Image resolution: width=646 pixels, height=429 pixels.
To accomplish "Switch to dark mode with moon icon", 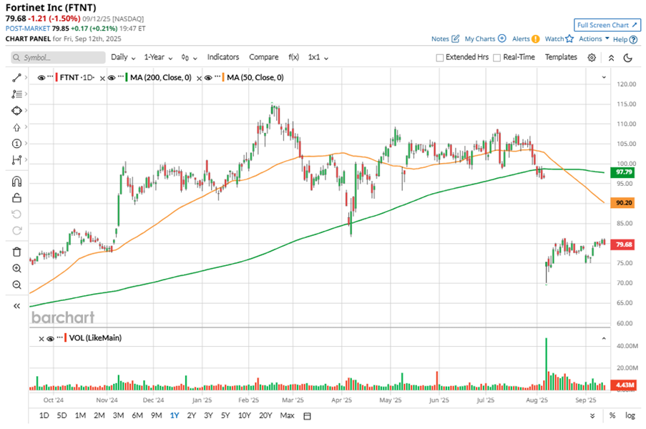I will click(x=628, y=58).
